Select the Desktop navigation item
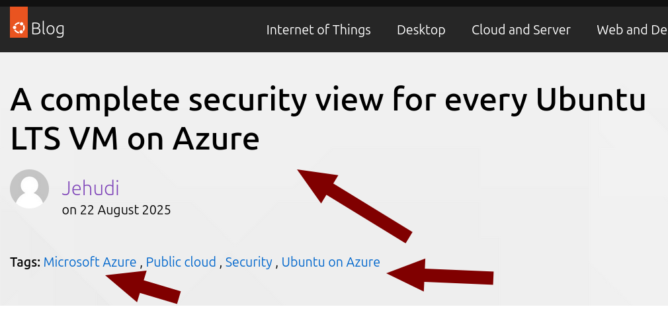Image resolution: width=668 pixels, height=309 pixels. click(x=421, y=30)
